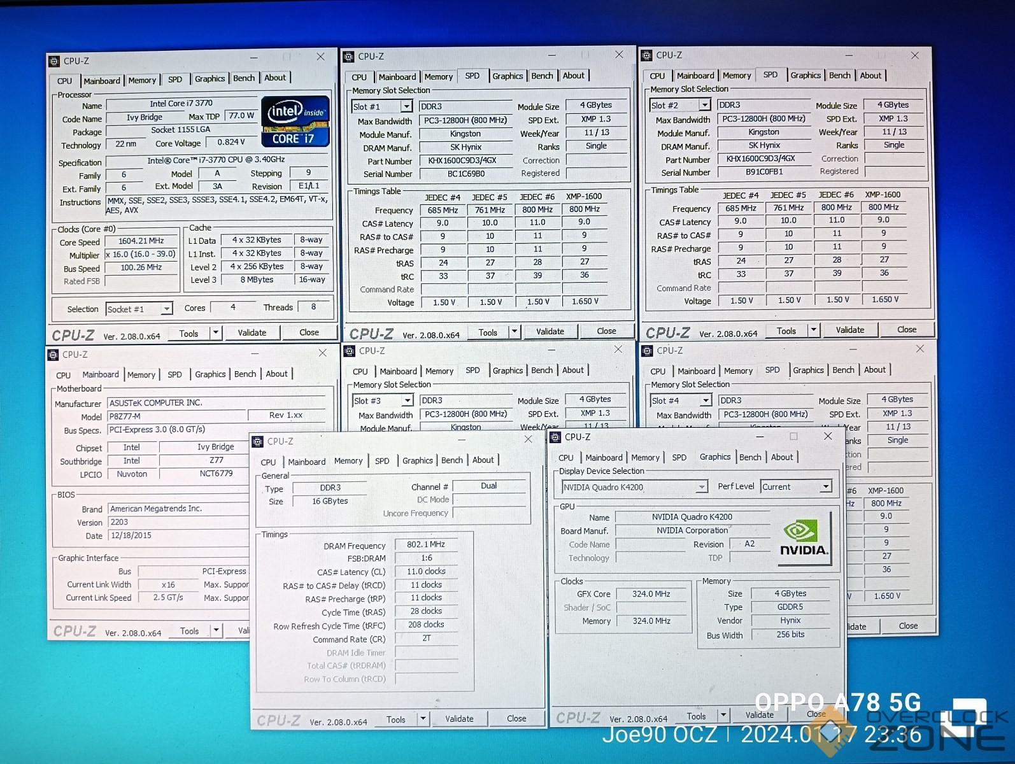
Task: Expand the Tools arrow in the Memory timings window
Action: click(423, 719)
